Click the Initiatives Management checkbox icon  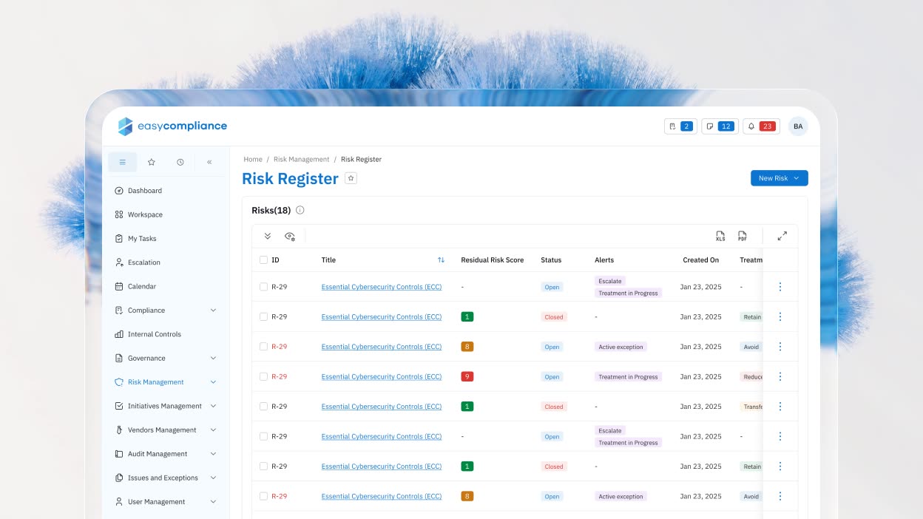[x=119, y=406]
